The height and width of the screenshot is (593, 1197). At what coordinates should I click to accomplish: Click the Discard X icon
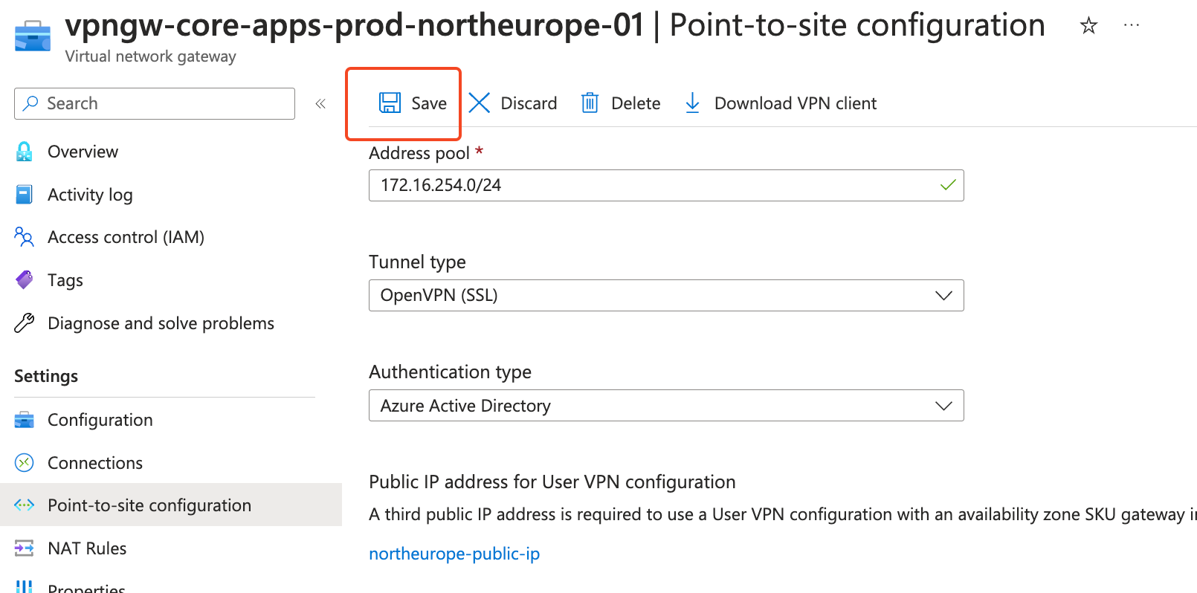pyautogui.click(x=480, y=103)
